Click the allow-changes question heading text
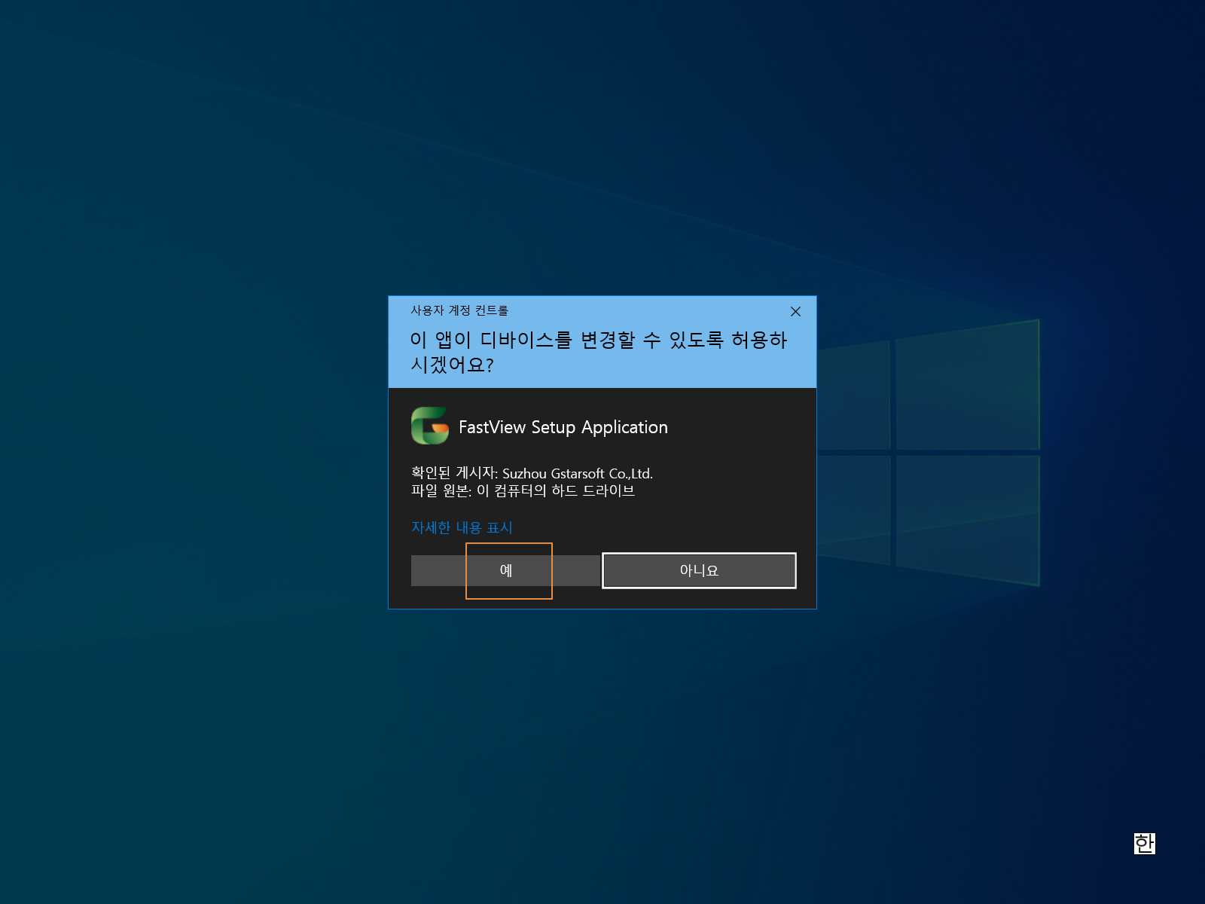Screen dimensions: 1205x904 tap(599, 352)
